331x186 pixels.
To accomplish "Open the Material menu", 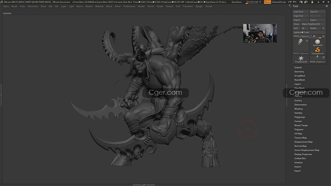I will pos(99,6).
